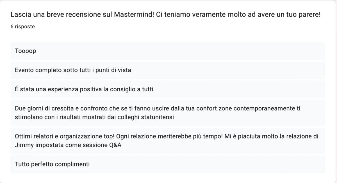
Task: Select the "Tutto perfetto complimenti" response
Action: coord(168,164)
